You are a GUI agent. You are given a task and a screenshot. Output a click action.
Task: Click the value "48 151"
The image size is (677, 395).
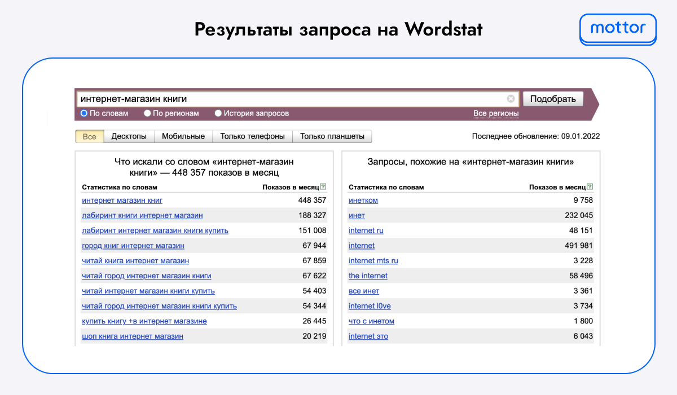point(581,230)
